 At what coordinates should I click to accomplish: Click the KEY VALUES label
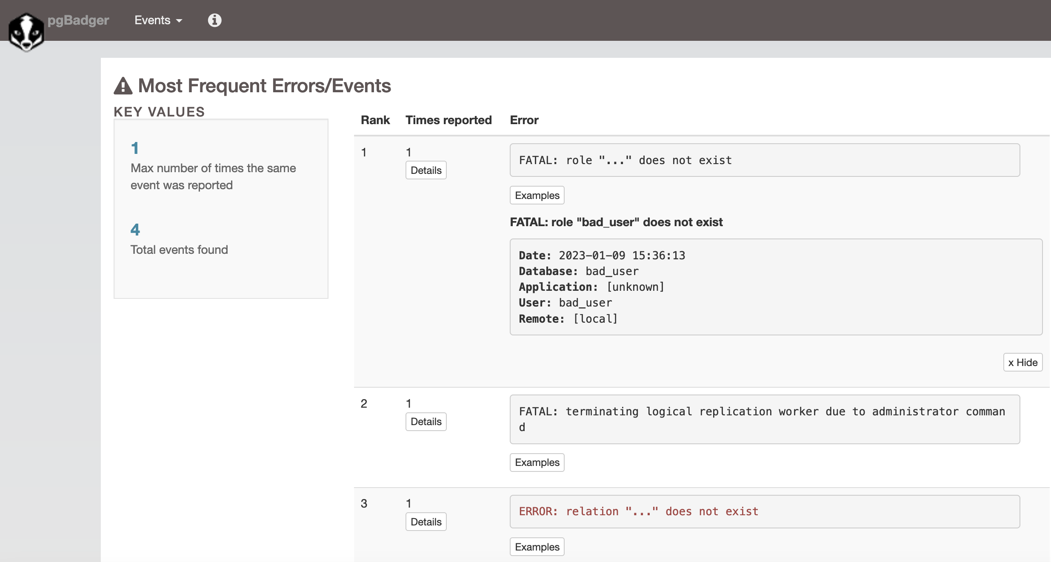pos(159,112)
